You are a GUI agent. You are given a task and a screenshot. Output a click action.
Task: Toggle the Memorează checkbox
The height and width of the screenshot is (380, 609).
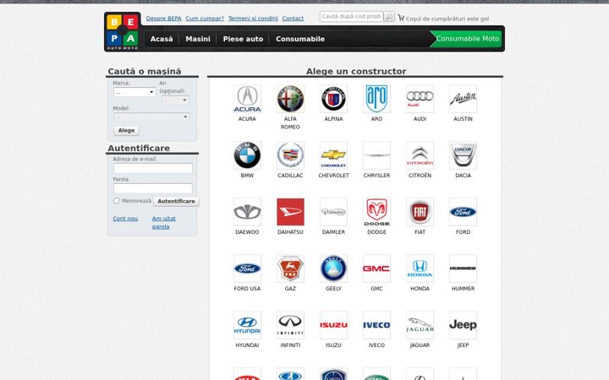point(116,201)
